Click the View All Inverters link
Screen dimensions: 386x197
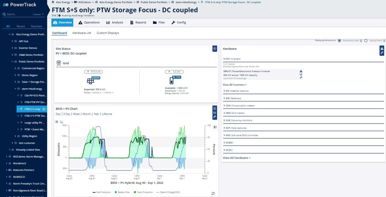[x=235, y=85]
